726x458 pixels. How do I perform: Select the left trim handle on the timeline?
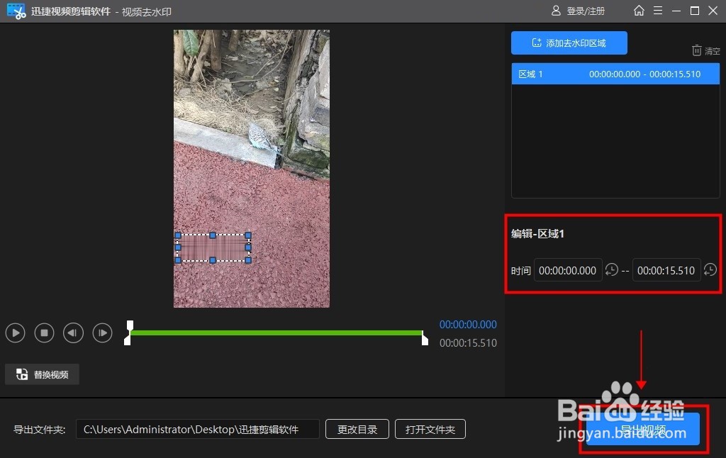click(129, 333)
